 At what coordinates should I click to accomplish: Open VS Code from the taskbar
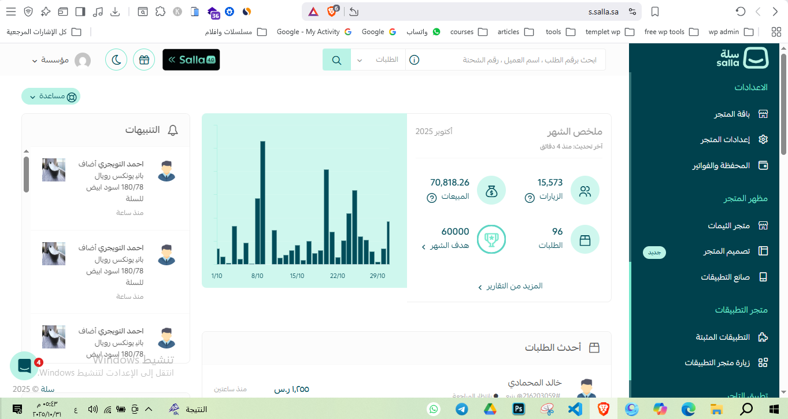click(x=575, y=409)
